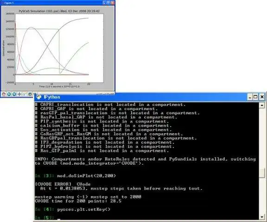This screenshot has width=267, height=222.
Task: Click the '[CVODE ERROR] CVode' line
Action: (x=63, y=184)
